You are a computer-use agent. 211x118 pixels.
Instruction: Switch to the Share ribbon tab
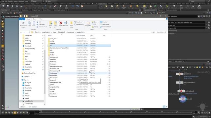[35, 19]
